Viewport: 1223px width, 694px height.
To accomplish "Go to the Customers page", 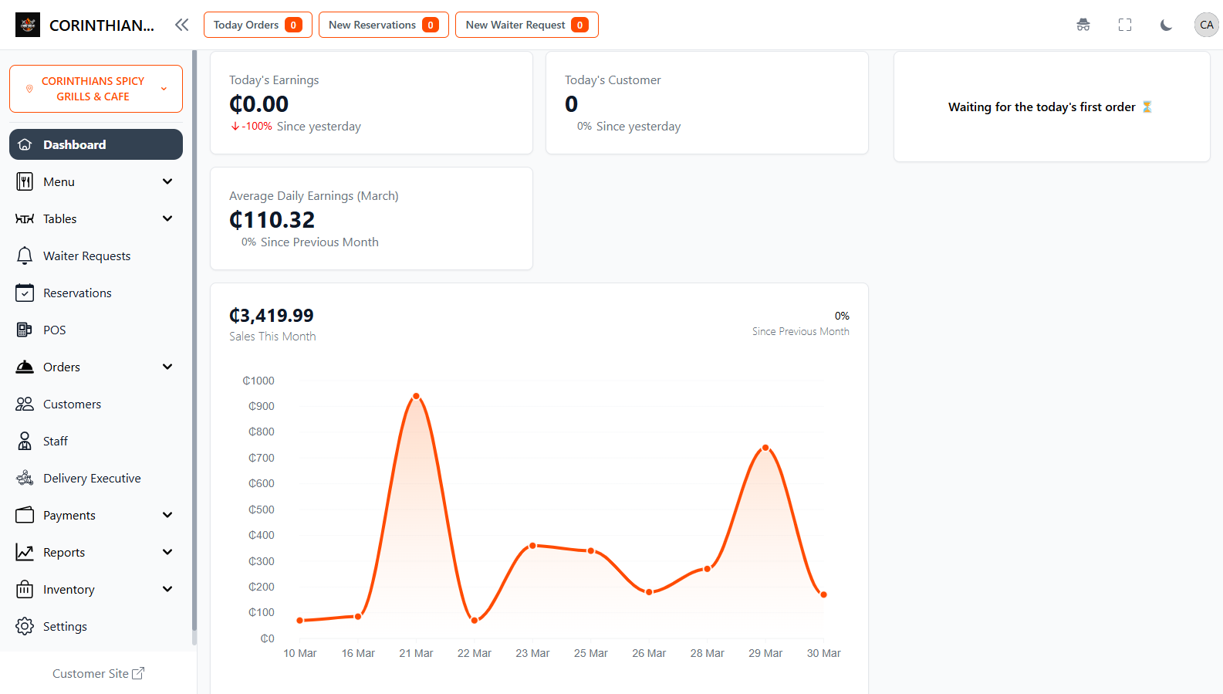I will point(72,404).
